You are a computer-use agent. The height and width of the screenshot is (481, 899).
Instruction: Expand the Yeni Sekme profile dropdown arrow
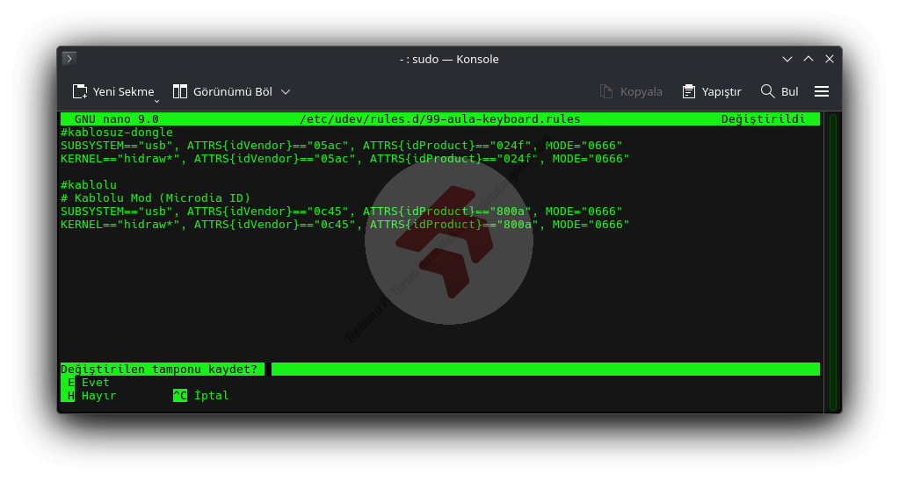(156, 100)
